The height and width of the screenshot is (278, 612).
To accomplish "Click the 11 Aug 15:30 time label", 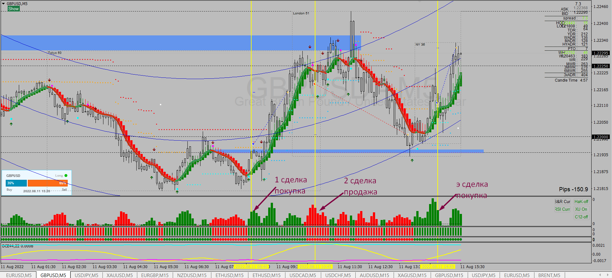I will [x=472, y=267].
